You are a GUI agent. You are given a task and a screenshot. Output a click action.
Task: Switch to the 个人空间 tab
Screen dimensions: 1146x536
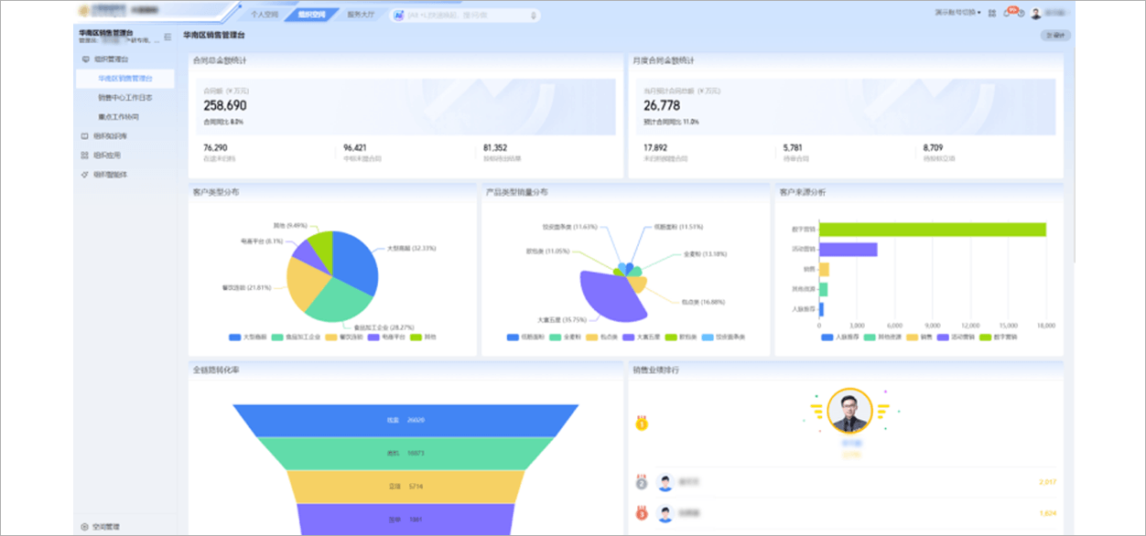(x=265, y=16)
